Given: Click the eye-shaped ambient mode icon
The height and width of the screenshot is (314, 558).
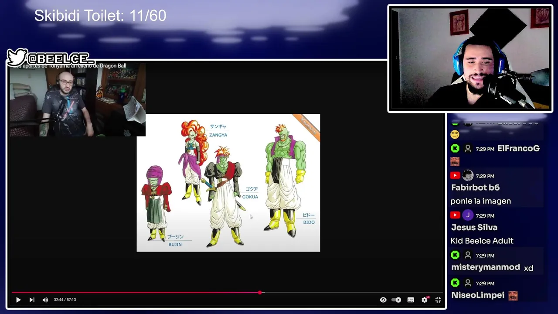Looking at the screenshot, I should [383, 300].
